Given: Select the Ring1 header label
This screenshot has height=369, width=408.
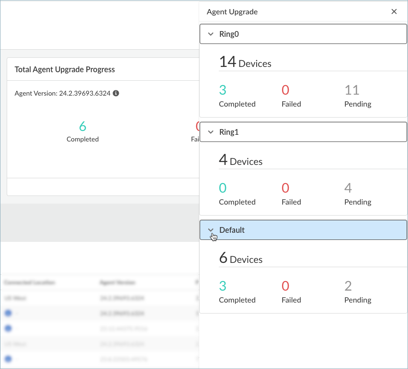Looking at the screenshot, I should [x=229, y=132].
